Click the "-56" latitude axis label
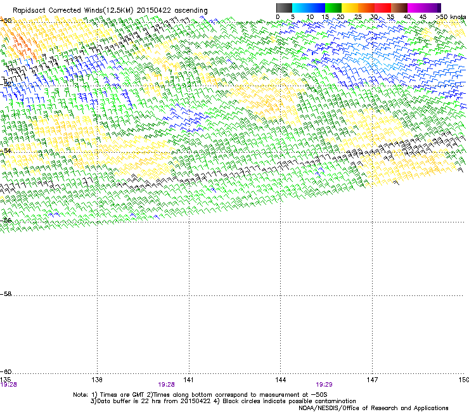The height and width of the screenshot is (412, 469). tap(6, 220)
